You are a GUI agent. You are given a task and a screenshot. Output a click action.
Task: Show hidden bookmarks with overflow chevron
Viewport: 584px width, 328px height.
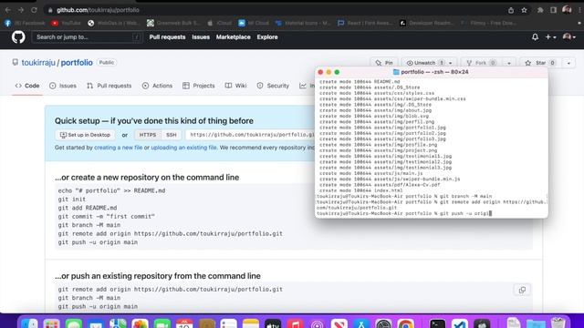click(x=579, y=23)
